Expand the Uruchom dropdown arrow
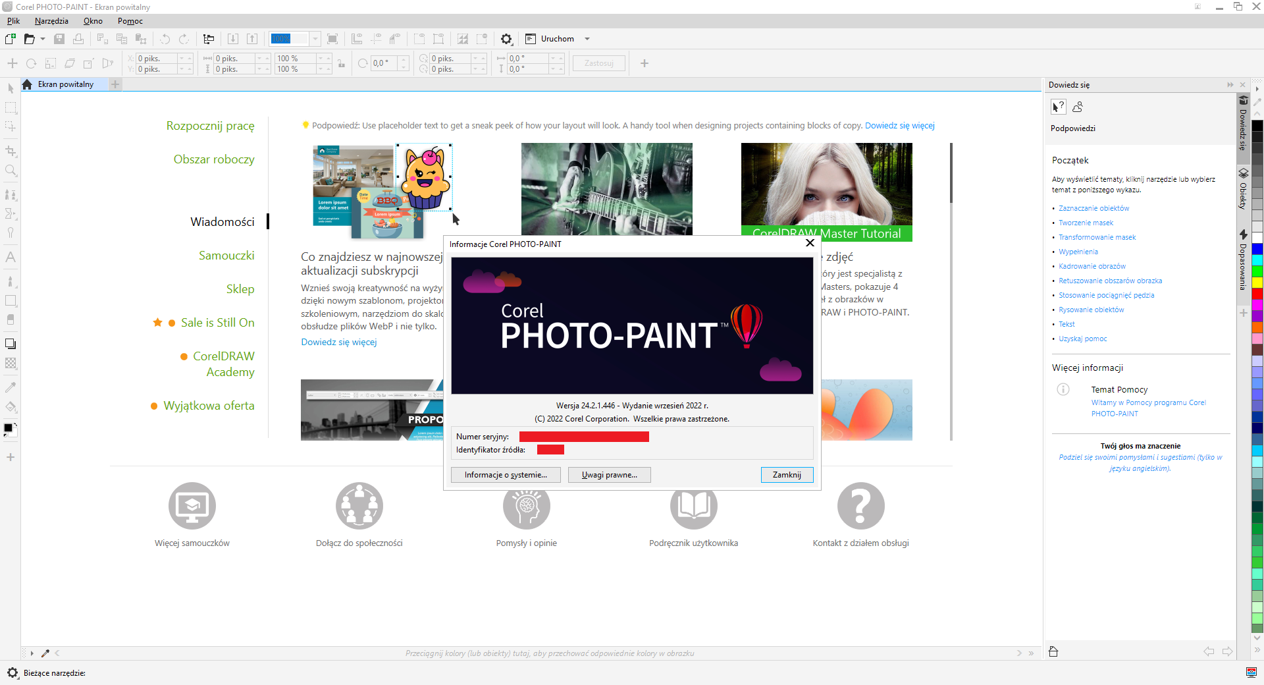1264x685 pixels. click(587, 39)
